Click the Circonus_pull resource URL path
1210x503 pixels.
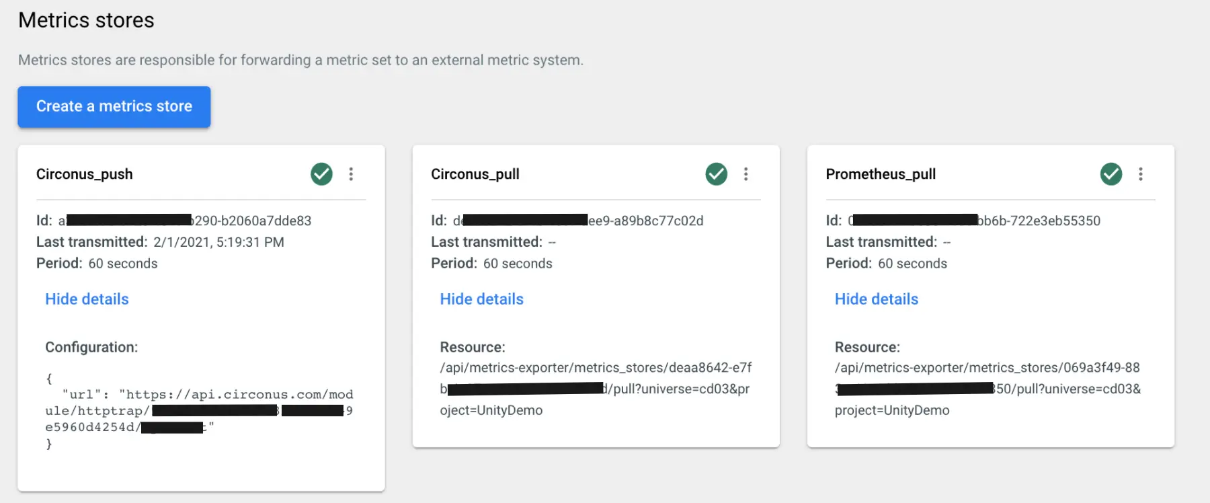[595, 389]
